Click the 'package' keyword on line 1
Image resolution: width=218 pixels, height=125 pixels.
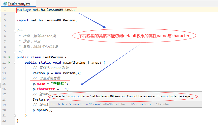[x=24, y=10]
